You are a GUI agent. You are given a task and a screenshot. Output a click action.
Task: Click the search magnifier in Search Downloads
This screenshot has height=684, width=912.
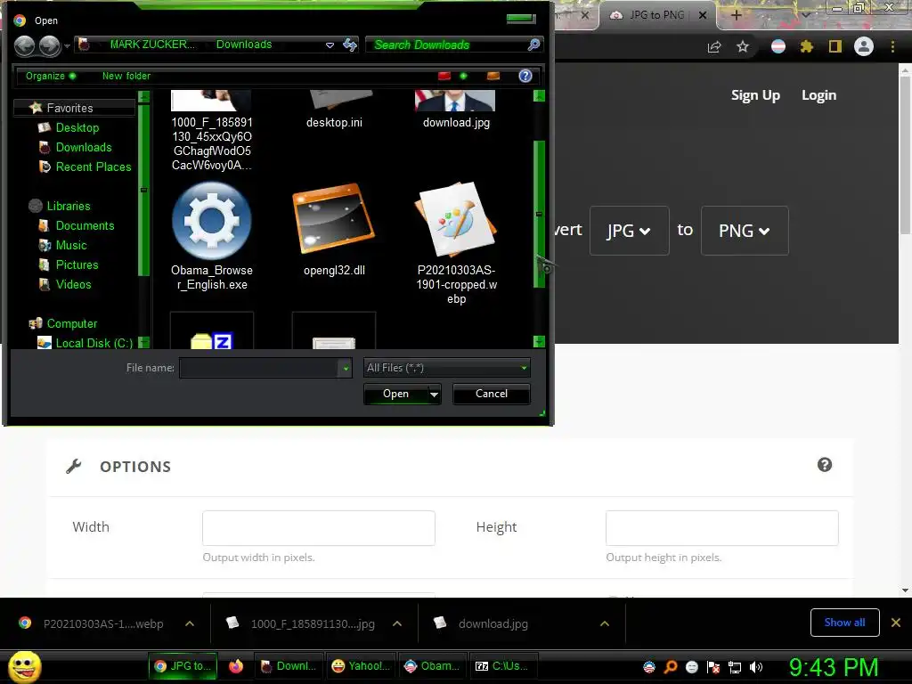(x=533, y=45)
